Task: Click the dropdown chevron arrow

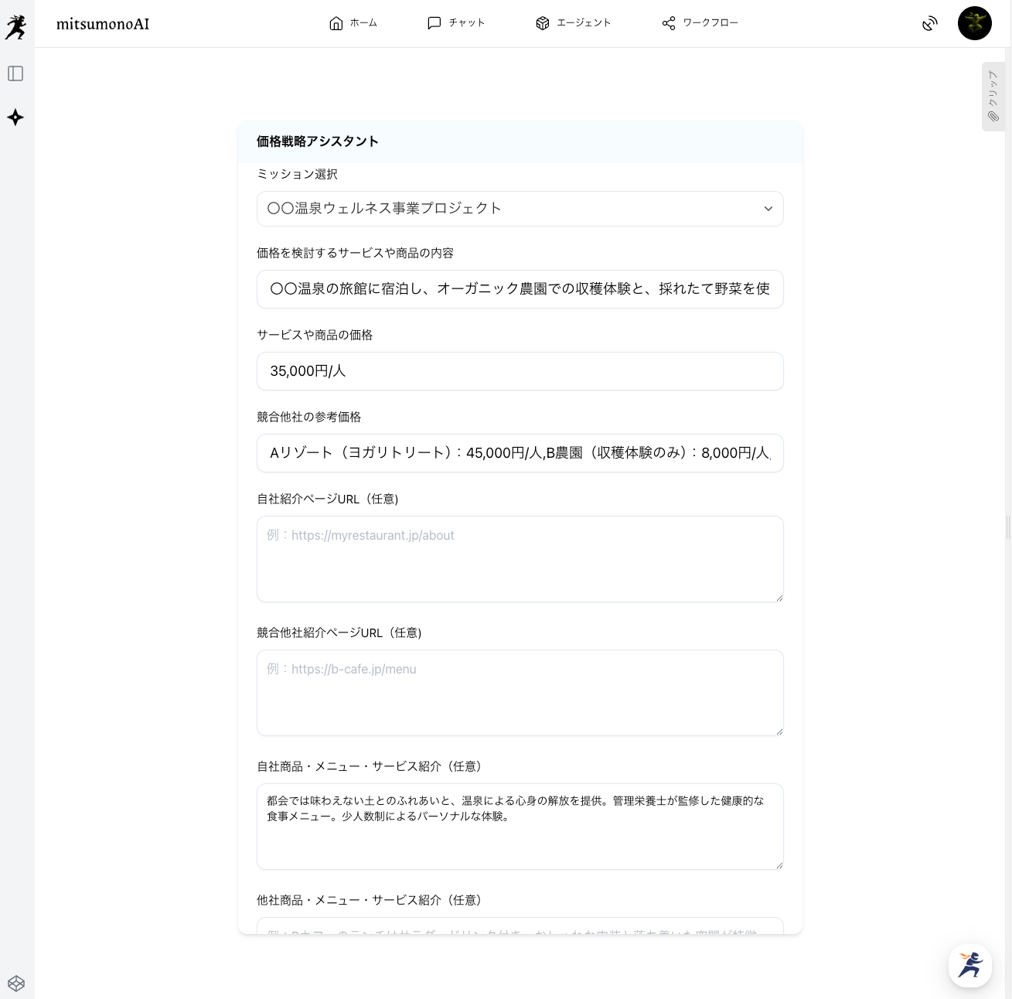Action: coord(768,209)
